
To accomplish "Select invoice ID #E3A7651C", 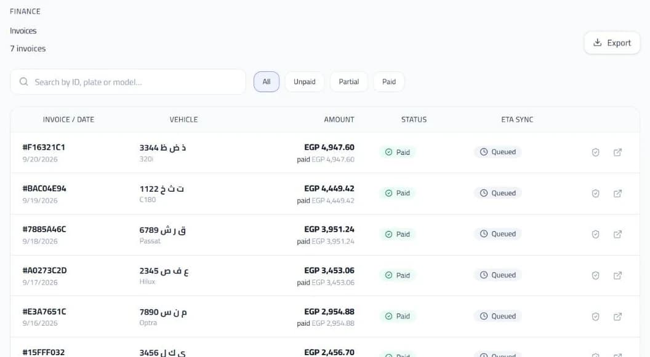I will [x=44, y=312].
